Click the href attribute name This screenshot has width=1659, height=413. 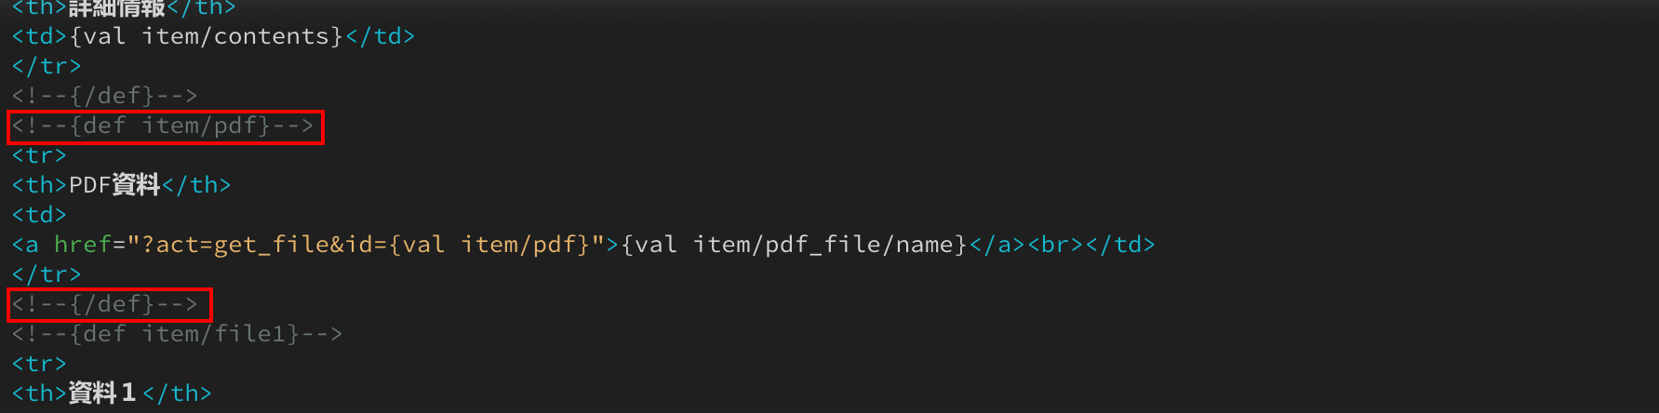coord(83,245)
